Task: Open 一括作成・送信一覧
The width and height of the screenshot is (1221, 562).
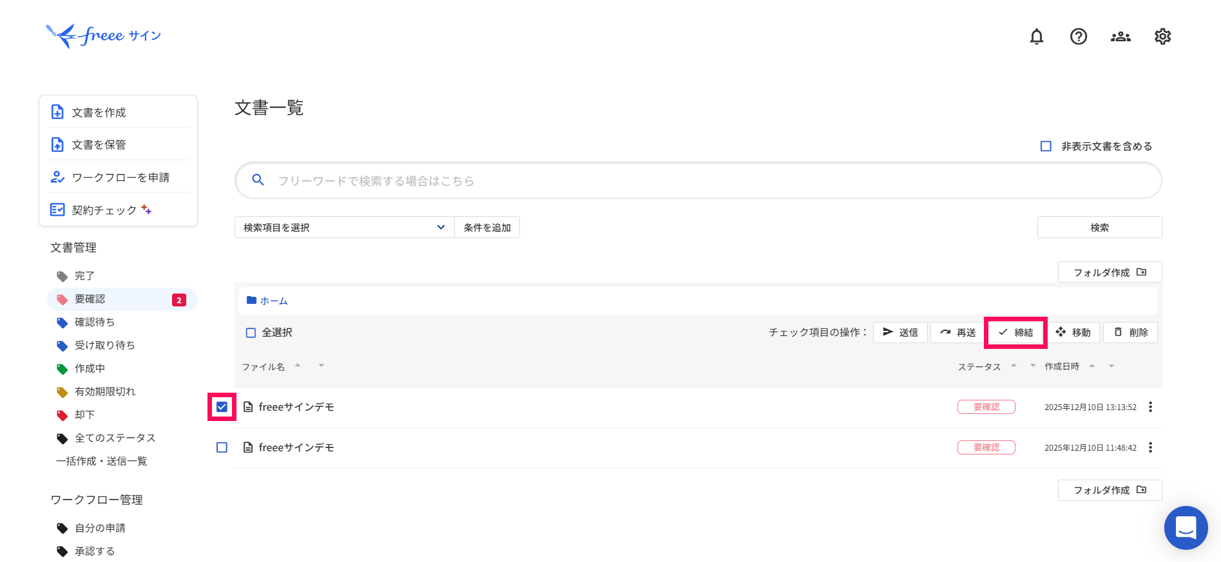Action: tap(102, 461)
